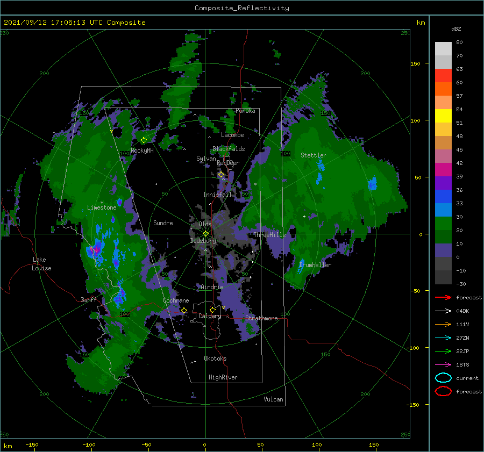This screenshot has height=452, width=484.
Task: Click the yellow diamond marker inside Calgary
Action: point(212,310)
